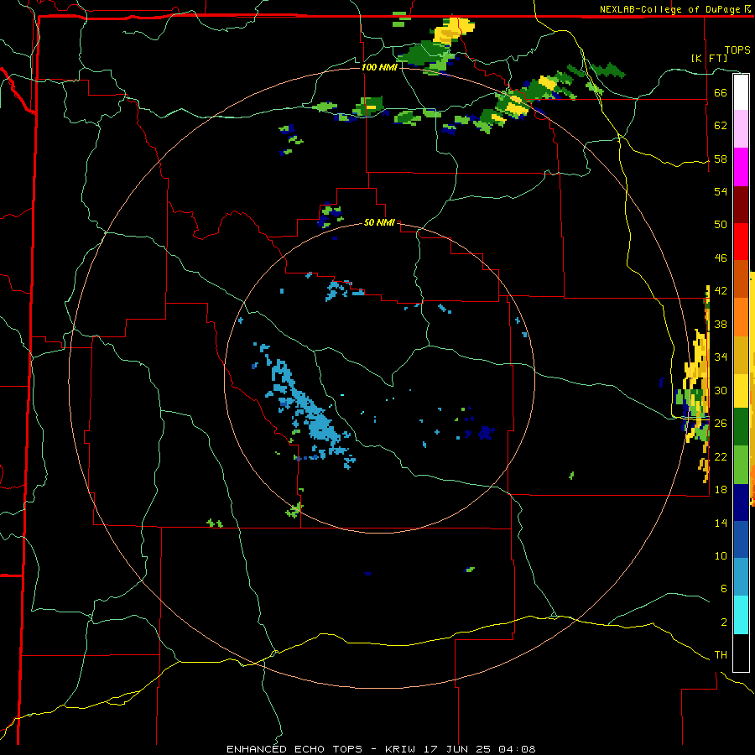Image resolution: width=755 pixels, height=755 pixels.
Task: Click the 50 NMI range ring label
Action: [379, 222]
